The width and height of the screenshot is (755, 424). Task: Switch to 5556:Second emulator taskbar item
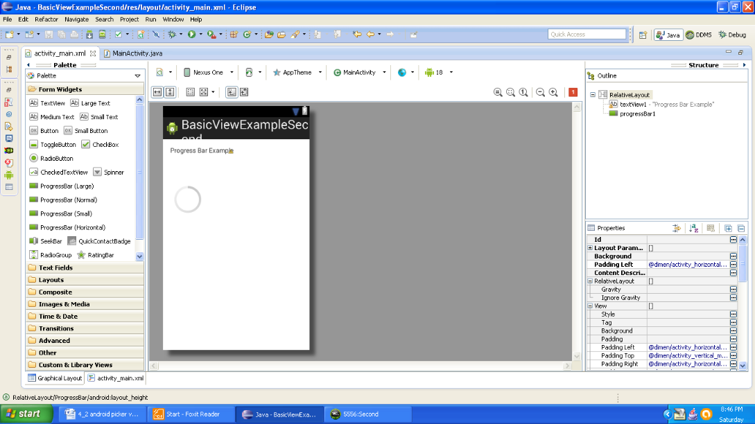coord(368,414)
